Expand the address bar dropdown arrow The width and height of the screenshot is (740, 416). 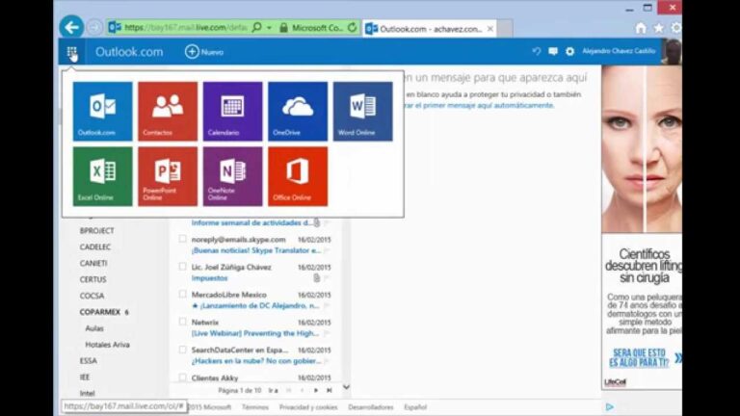pyautogui.click(x=269, y=28)
